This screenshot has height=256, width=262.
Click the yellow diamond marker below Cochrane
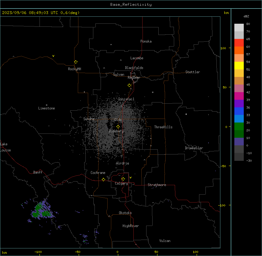click(103, 179)
